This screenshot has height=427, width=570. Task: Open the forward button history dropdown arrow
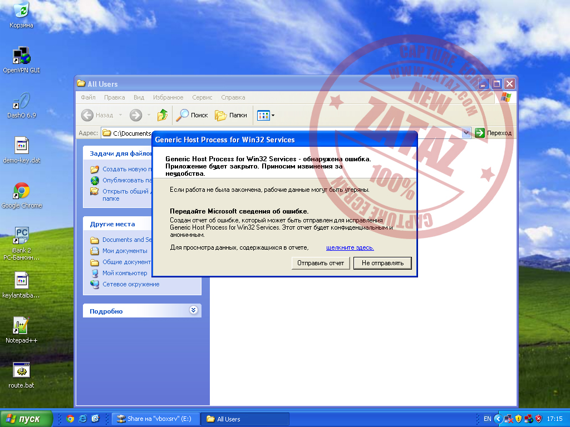pyautogui.click(x=149, y=115)
